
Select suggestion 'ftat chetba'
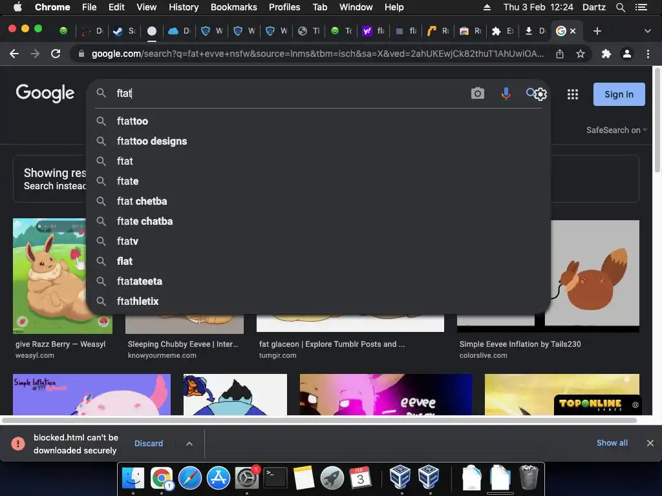tap(318, 201)
